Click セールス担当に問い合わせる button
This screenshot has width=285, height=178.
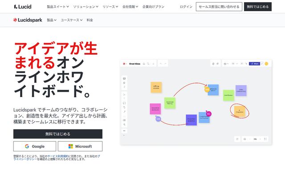(219, 7)
